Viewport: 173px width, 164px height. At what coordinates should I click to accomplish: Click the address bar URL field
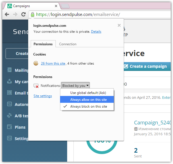(x=100, y=15)
